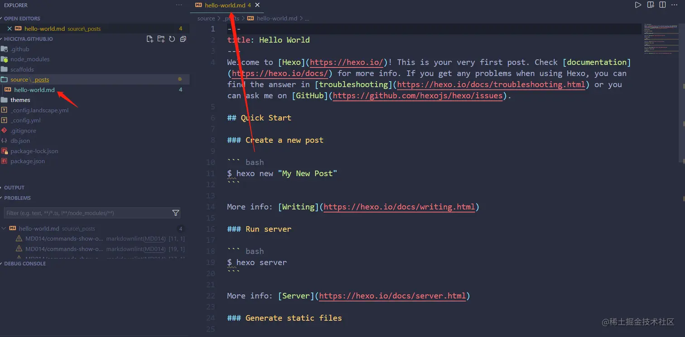Viewport: 685px width, 337px height.
Task: Click the Problems filter funnel icon
Action: coord(176,213)
